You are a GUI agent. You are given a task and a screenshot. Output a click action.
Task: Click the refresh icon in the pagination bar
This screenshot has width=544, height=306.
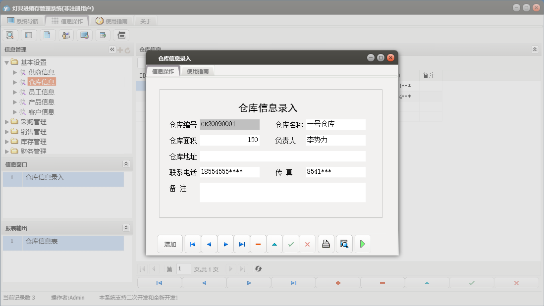[258, 269]
